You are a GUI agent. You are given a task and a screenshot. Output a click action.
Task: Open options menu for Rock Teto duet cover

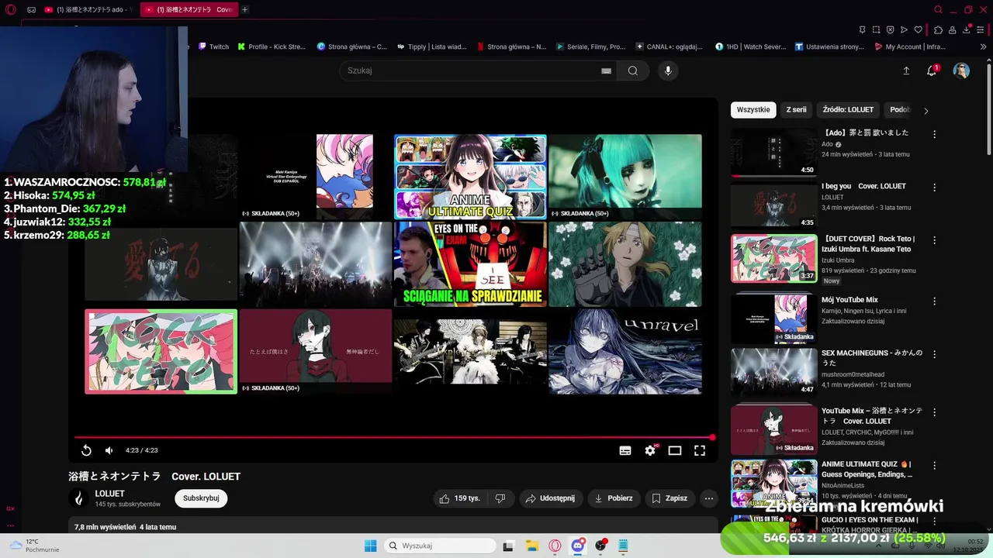[934, 240]
